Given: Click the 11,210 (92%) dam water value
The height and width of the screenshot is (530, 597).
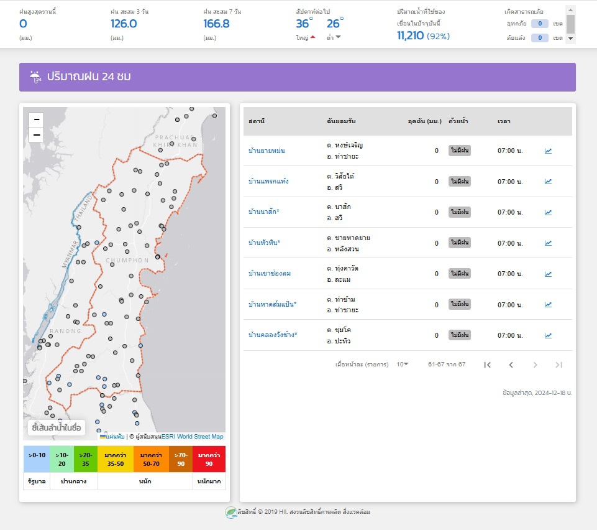Looking at the screenshot, I should 424,36.
